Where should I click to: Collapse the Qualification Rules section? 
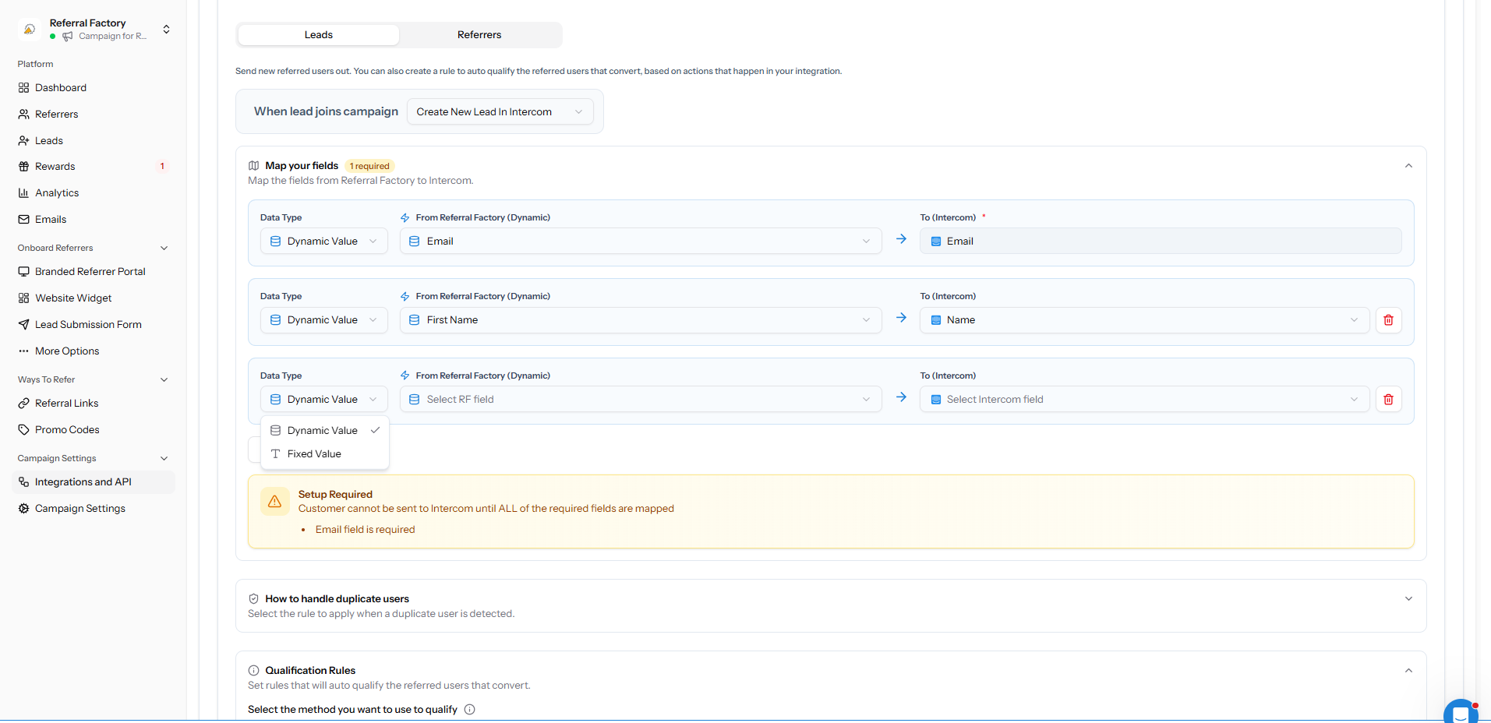[x=1408, y=671]
